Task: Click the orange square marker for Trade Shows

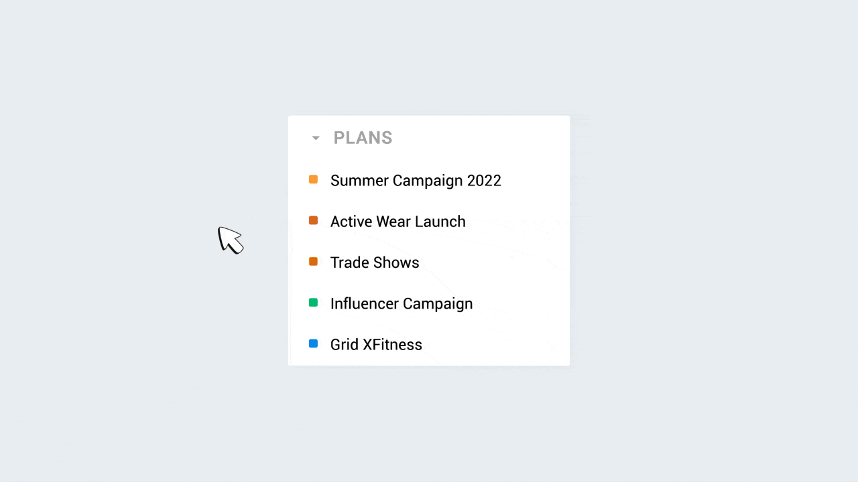Action: pos(313,261)
